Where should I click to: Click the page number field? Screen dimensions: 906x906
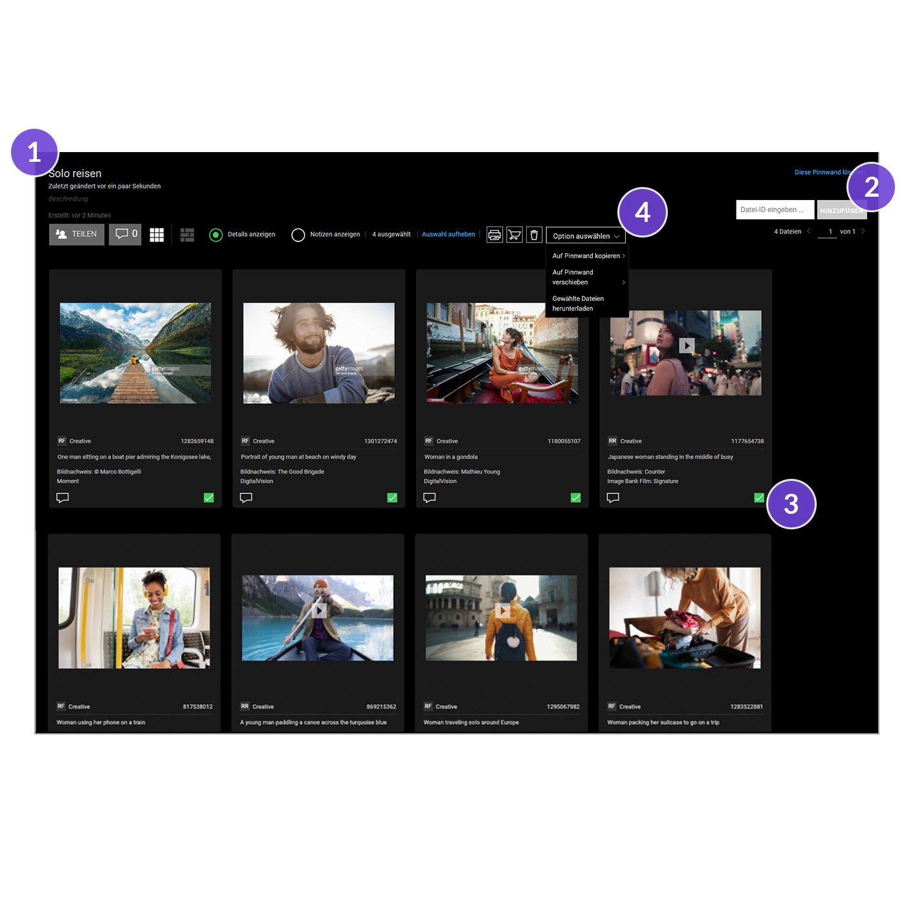tap(827, 232)
